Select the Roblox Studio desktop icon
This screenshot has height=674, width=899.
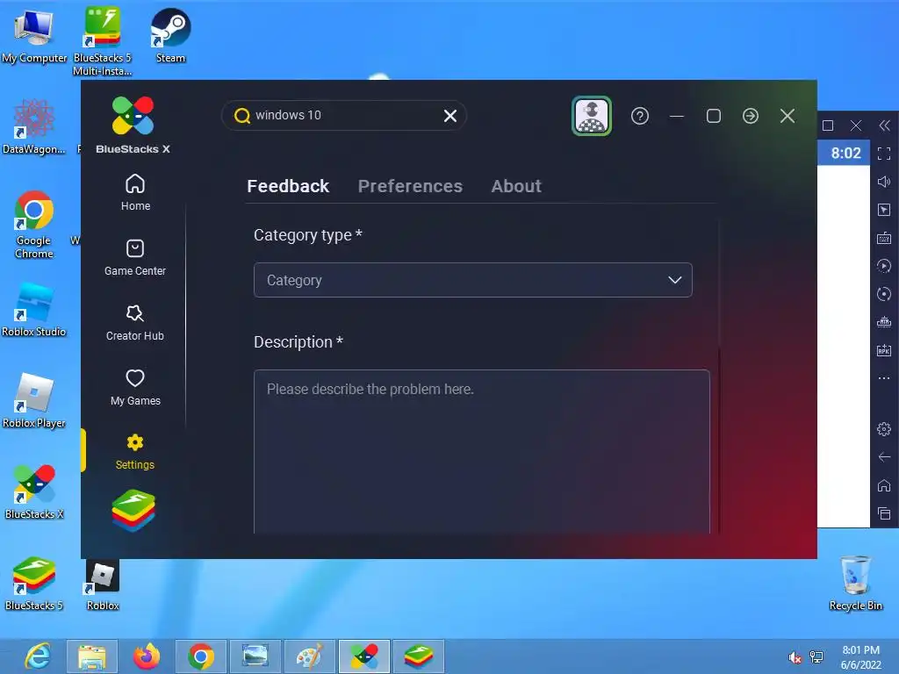[x=34, y=310]
